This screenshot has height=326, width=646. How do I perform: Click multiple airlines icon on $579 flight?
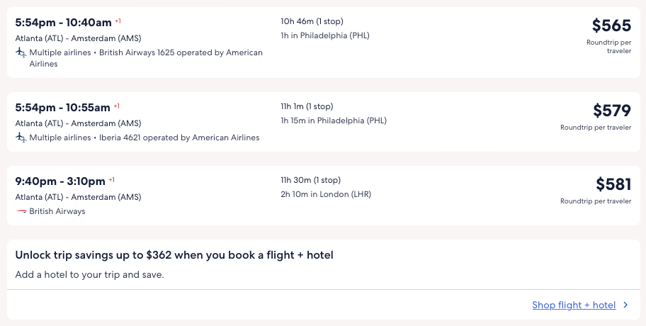pyautogui.click(x=21, y=137)
